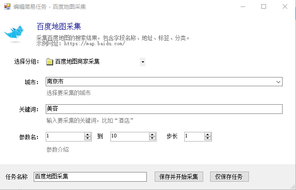
Task: Decrease the 参数名 start value with its down arrow
Action: coord(88,138)
